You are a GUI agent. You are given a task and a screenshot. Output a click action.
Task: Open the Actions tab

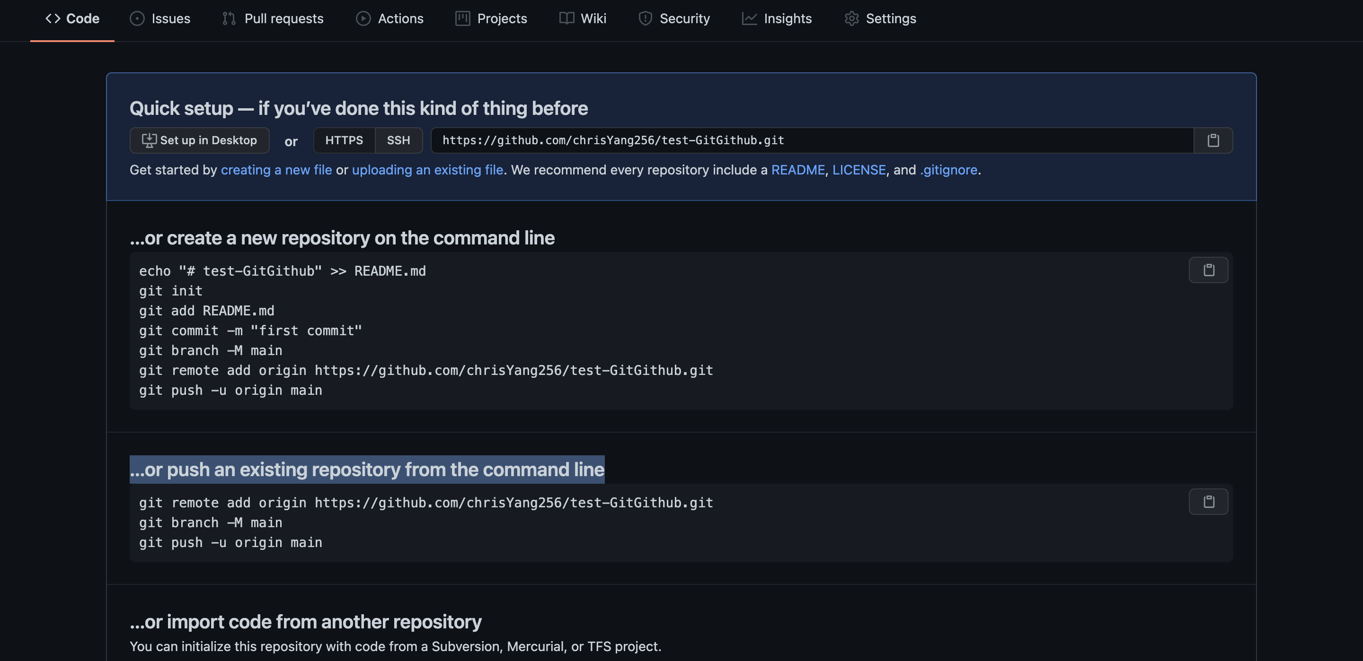pyautogui.click(x=389, y=18)
